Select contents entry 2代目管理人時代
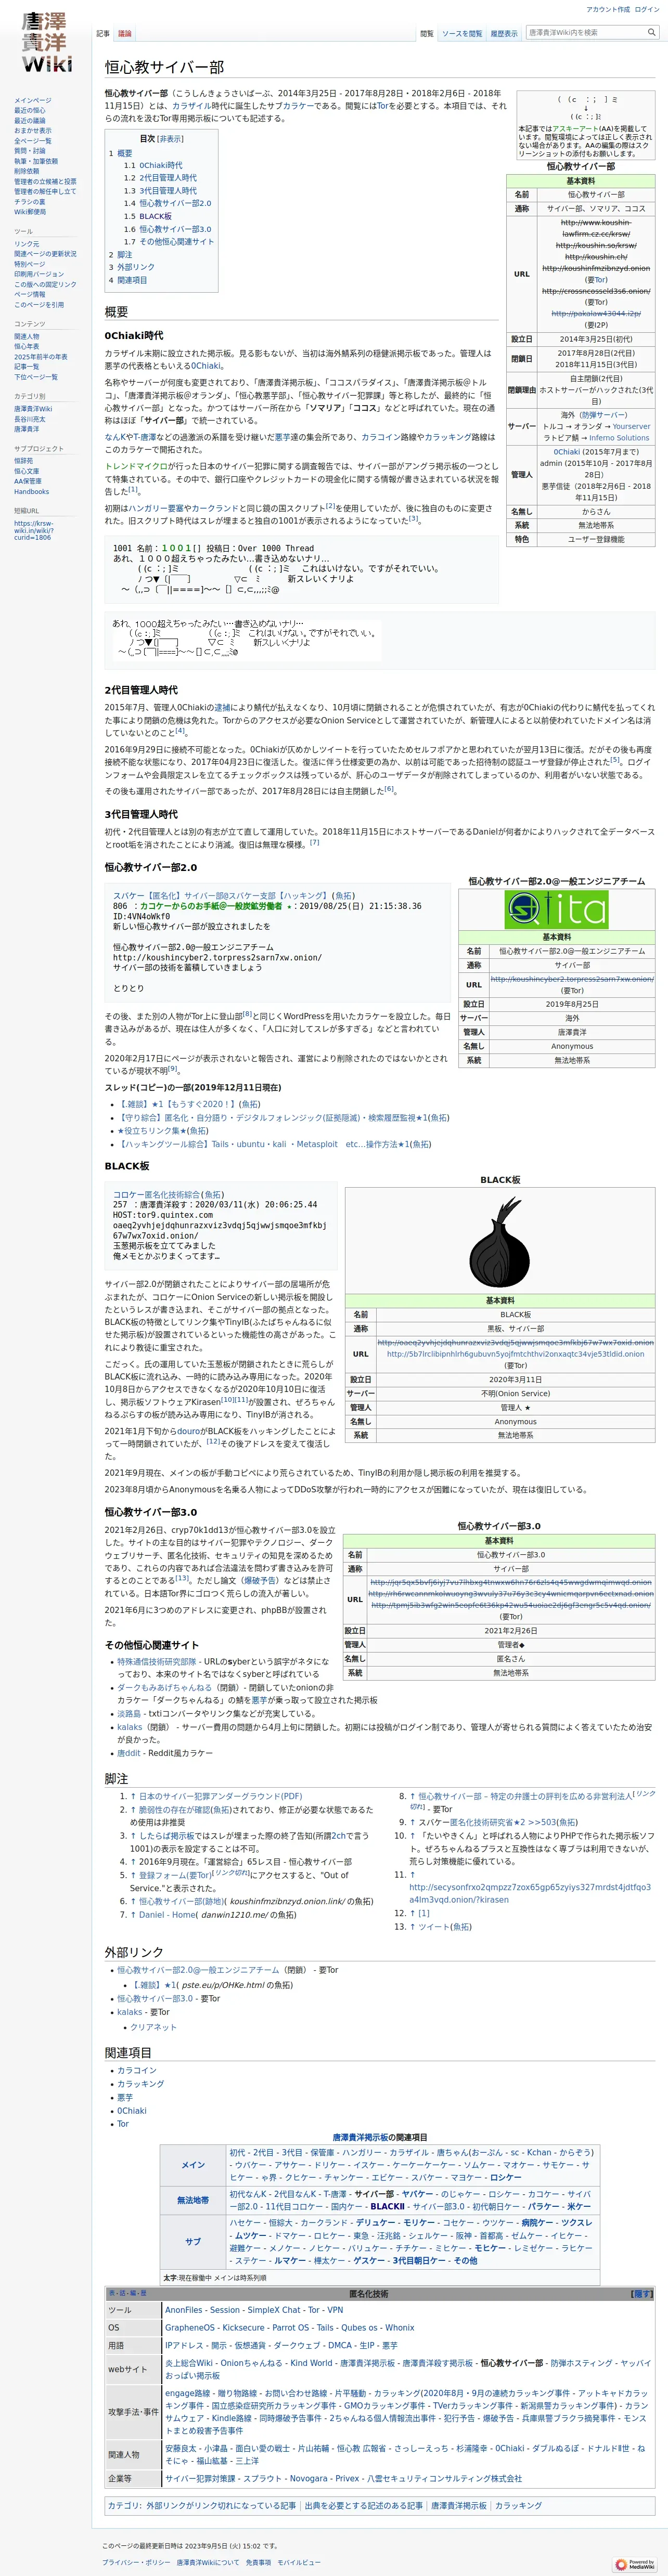Image resolution: width=668 pixels, height=2576 pixels. 168,178
